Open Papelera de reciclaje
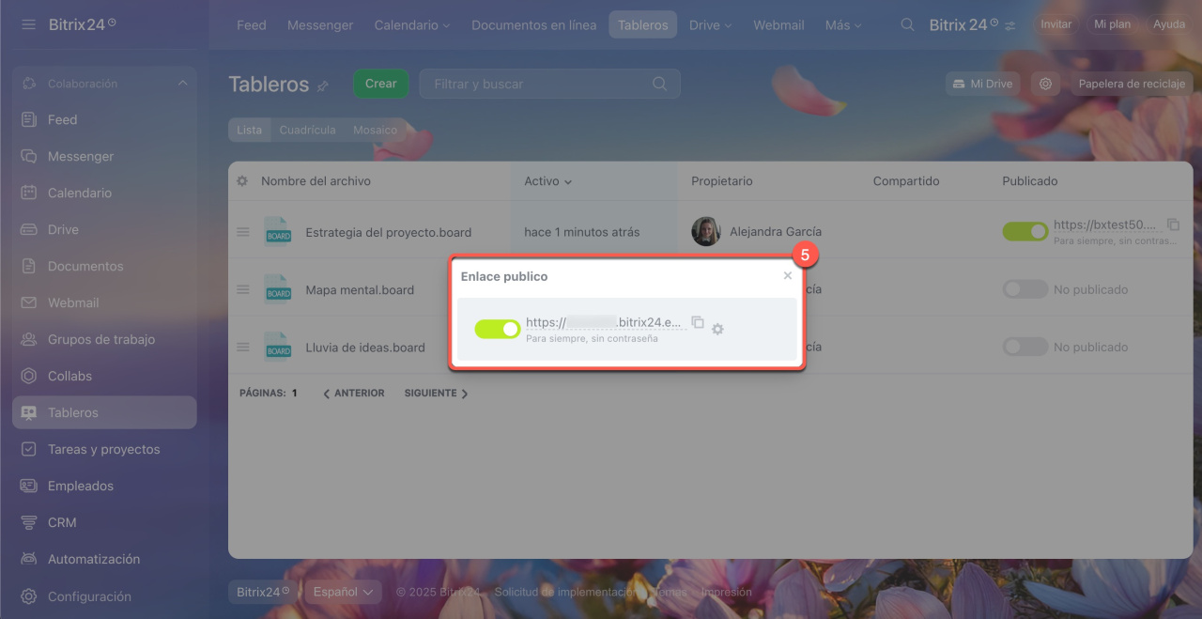Image resolution: width=1202 pixels, height=619 pixels. pyautogui.click(x=1132, y=84)
